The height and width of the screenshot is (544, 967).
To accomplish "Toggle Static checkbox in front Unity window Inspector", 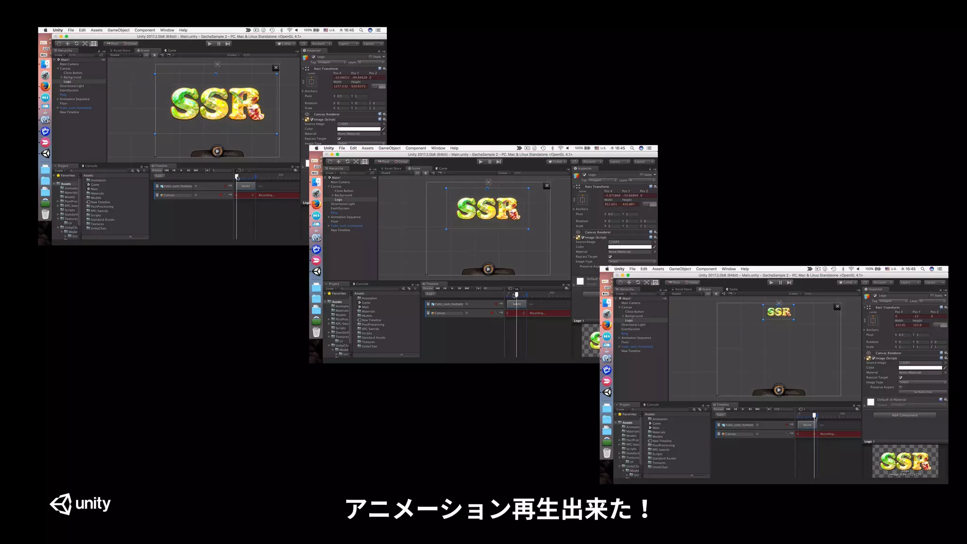I will (x=932, y=296).
